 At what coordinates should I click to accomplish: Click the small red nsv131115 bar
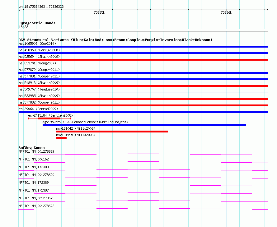point(62,138)
